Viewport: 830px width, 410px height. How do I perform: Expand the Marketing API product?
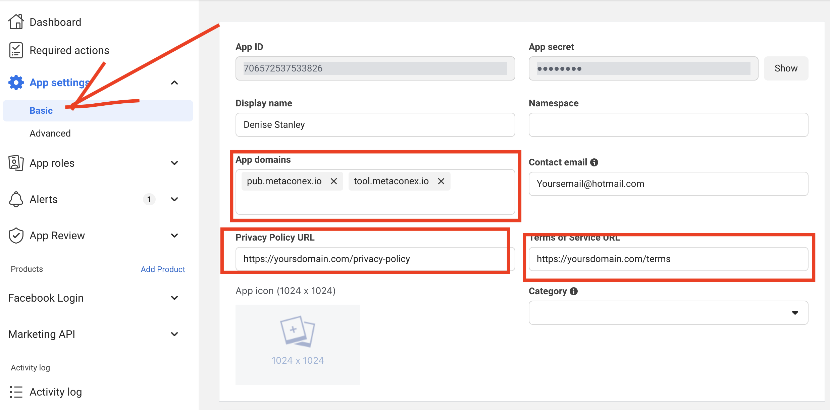(174, 334)
